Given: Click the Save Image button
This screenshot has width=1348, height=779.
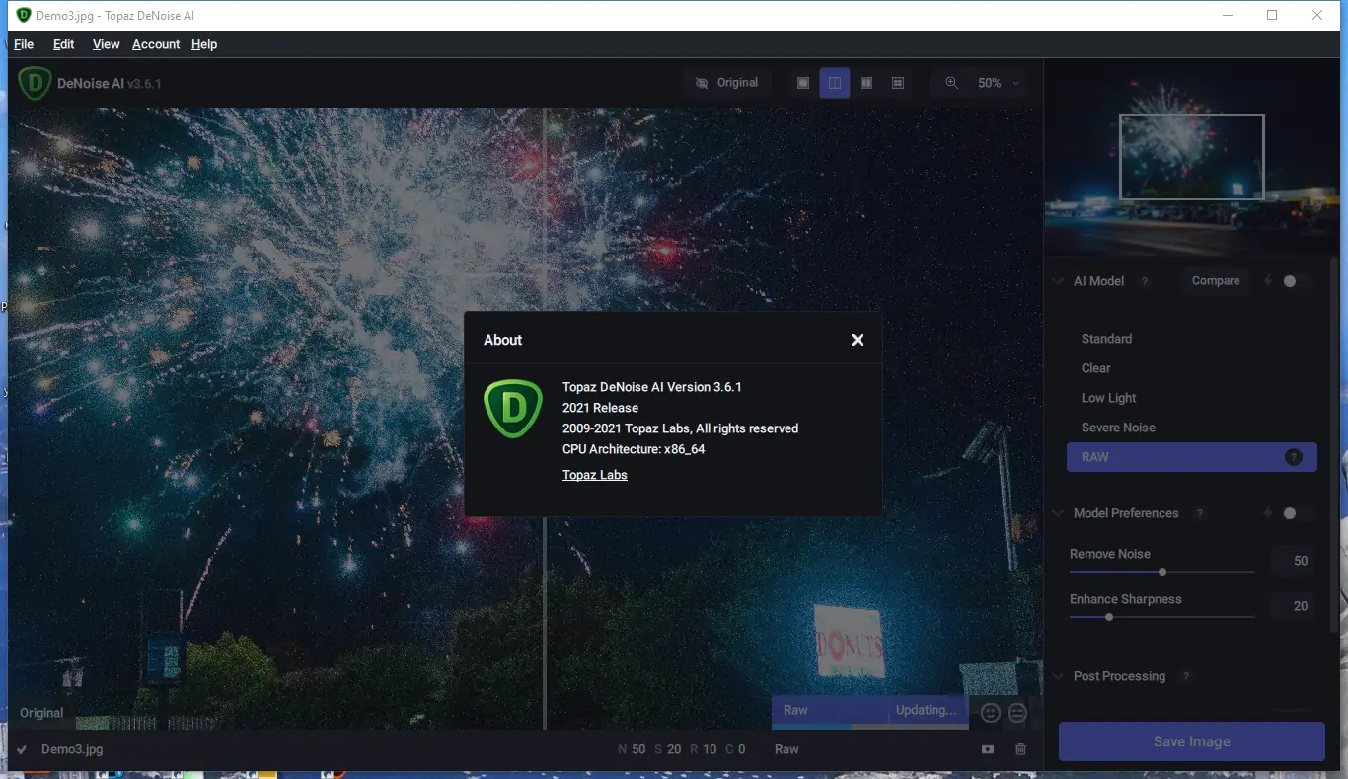Looking at the screenshot, I should click(x=1192, y=741).
